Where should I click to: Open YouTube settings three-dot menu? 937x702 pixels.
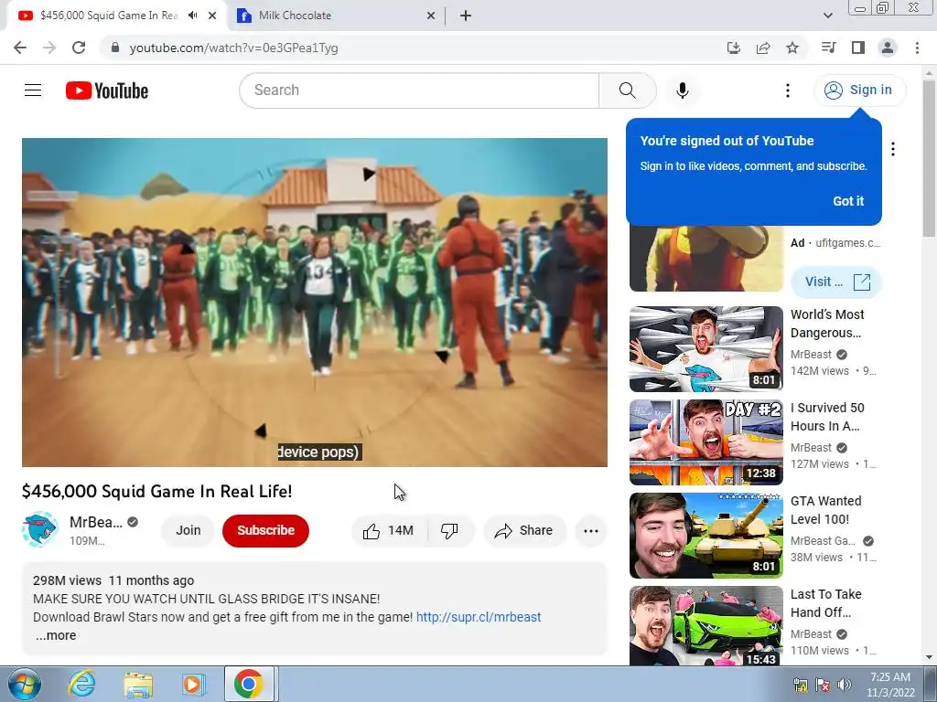click(788, 90)
